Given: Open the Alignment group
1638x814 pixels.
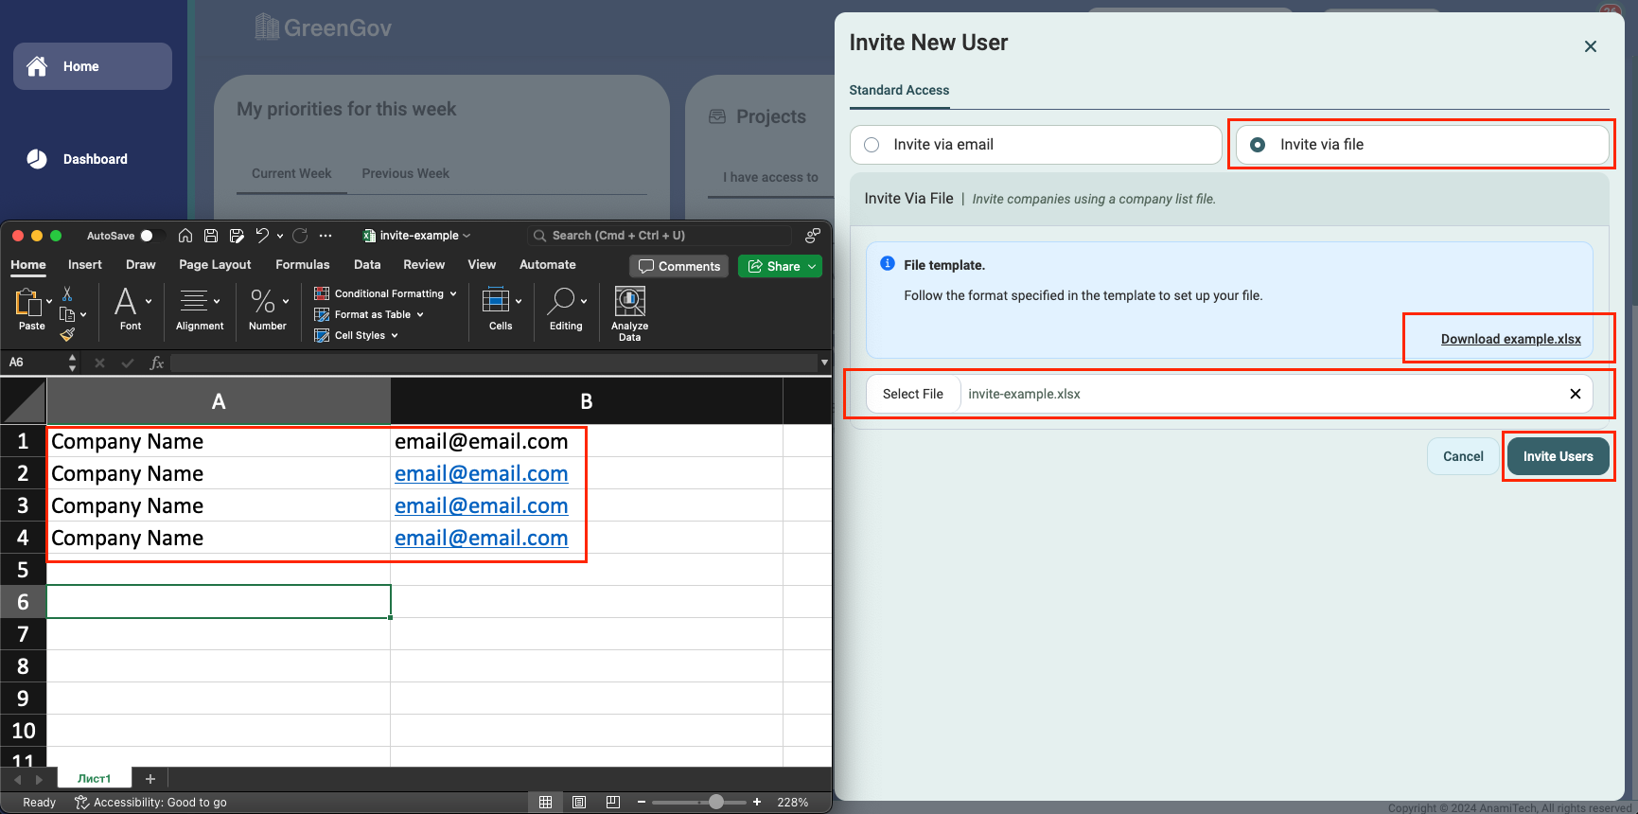Looking at the screenshot, I should (x=200, y=310).
